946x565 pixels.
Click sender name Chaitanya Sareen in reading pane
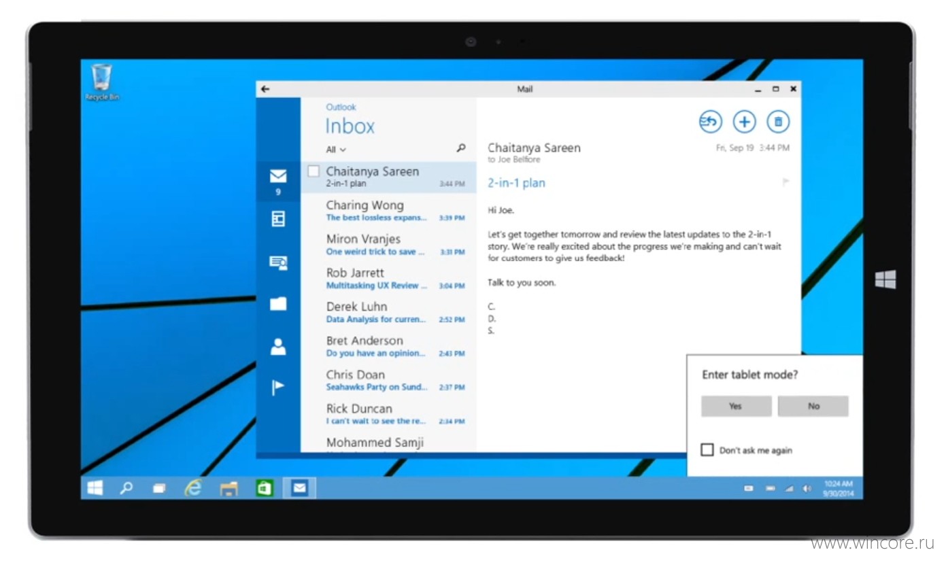tap(534, 148)
